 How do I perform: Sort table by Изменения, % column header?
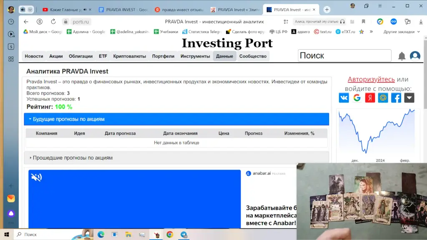coord(299,133)
